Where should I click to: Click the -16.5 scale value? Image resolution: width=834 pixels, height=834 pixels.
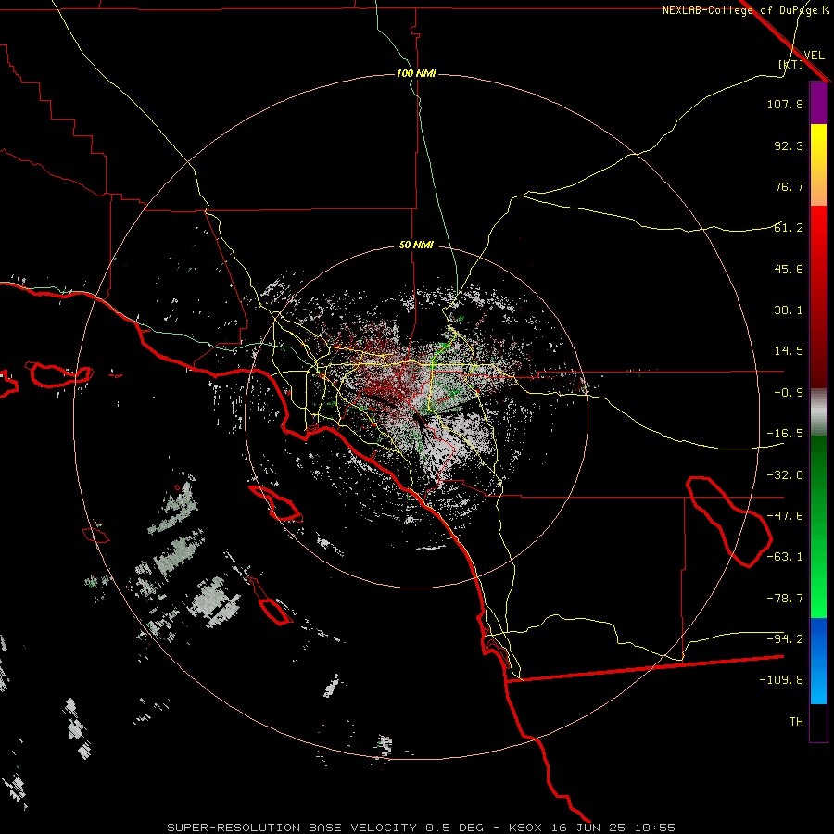point(785,434)
